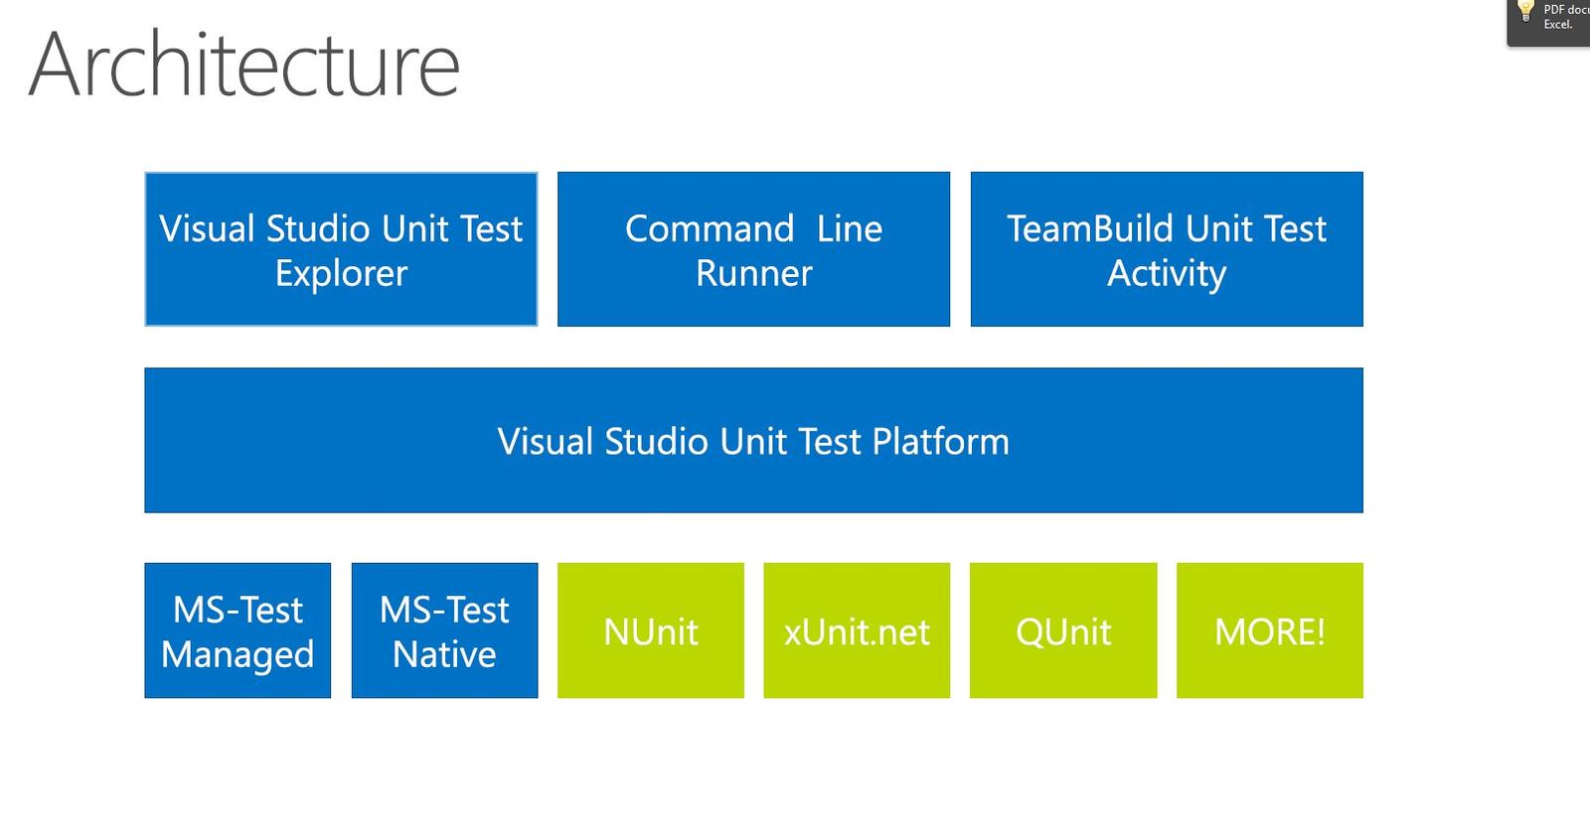Click the PDF document notification text
Viewport: 1590px width, 828px height.
1566,17
